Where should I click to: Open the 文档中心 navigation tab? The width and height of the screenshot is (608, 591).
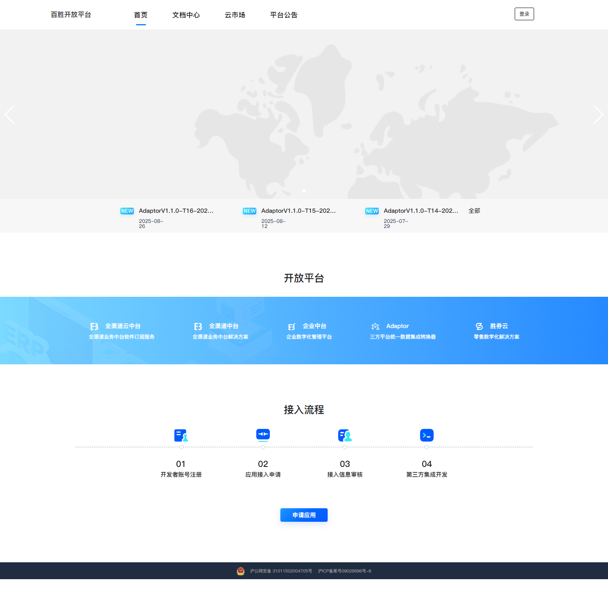pyautogui.click(x=186, y=15)
